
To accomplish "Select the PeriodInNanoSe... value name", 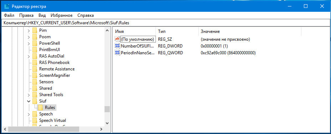I will tap(137, 53).
